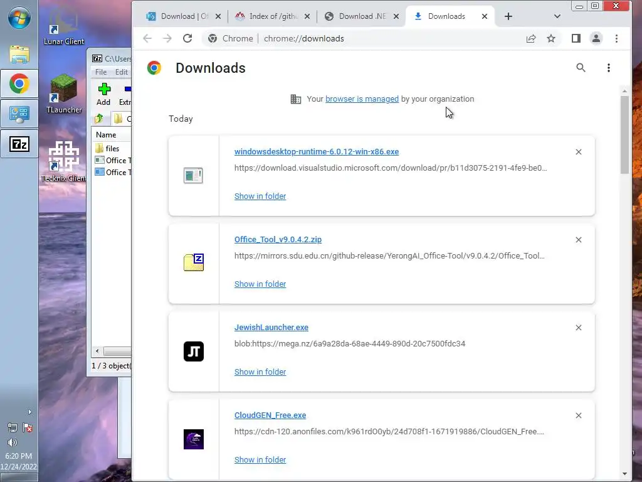Close the Index of /githu tab
This screenshot has height=482, width=642.
click(x=307, y=16)
